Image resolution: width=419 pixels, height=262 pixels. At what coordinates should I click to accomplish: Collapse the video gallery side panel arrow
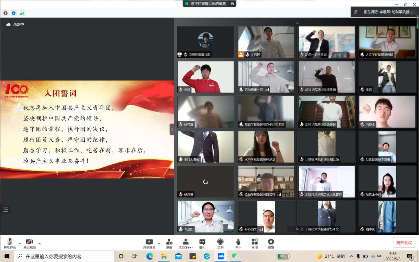[x=172, y=129]
